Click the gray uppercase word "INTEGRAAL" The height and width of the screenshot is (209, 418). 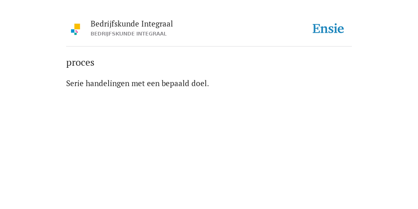tap(151, 34)
